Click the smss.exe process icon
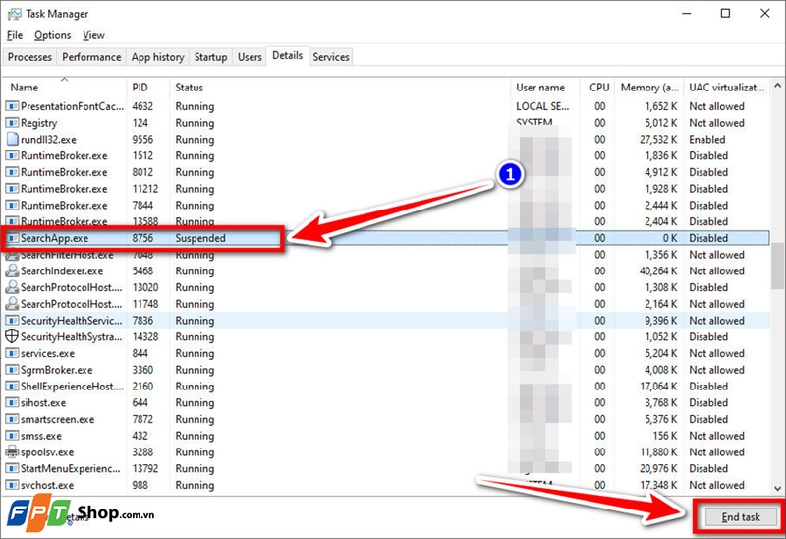The image size is (786, 539). [x=12, y=436]
